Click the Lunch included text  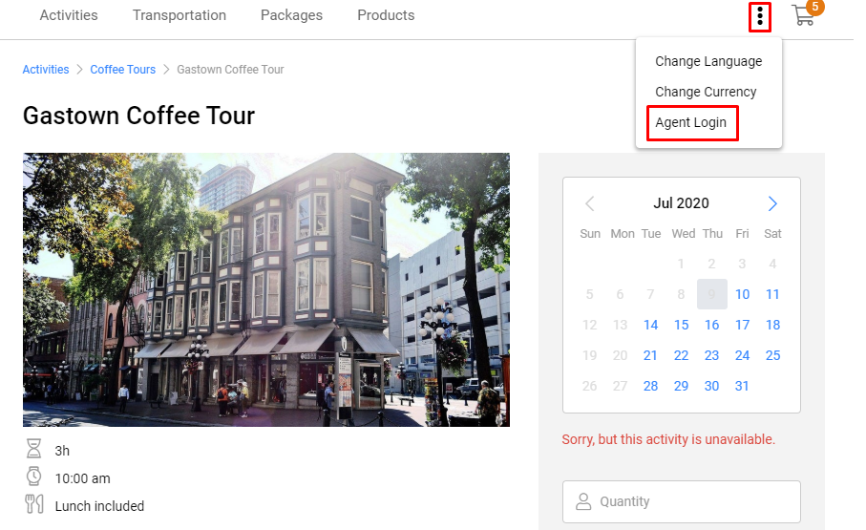pyautogui.click(x=99, y=506)
